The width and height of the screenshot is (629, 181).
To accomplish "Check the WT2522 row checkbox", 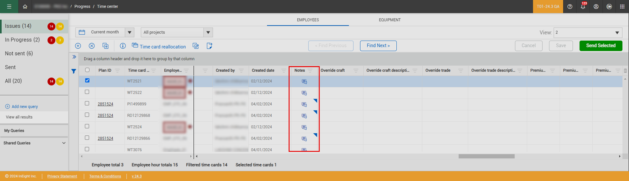I will (87, 92).
